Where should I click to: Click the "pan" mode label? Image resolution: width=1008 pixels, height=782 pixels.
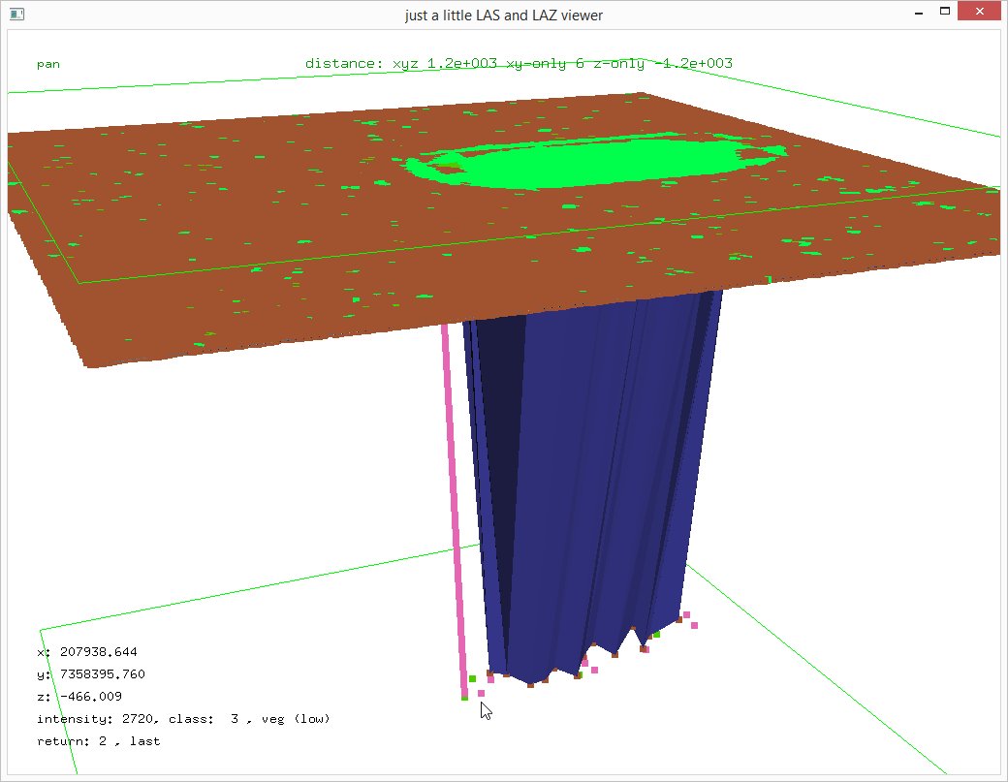pos(47,65)
